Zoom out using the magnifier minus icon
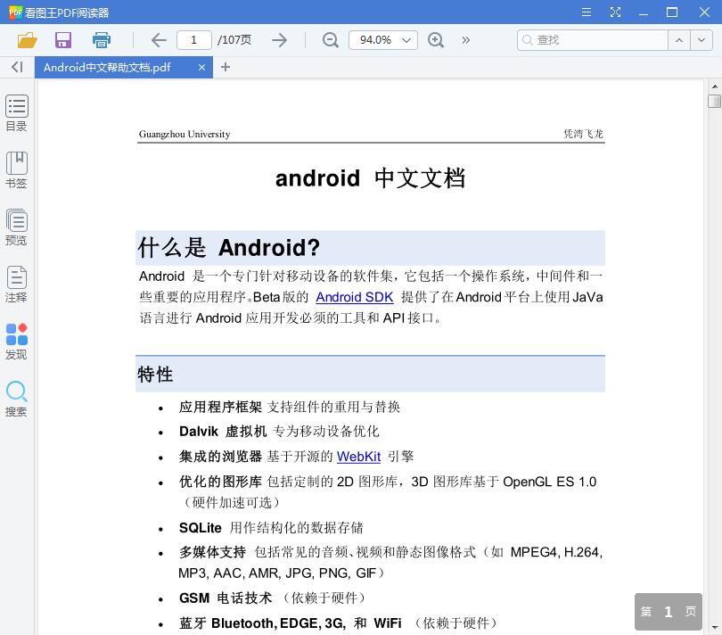This screenshot has width=722, height=635. pyautogui.click(x=330, y=40)
